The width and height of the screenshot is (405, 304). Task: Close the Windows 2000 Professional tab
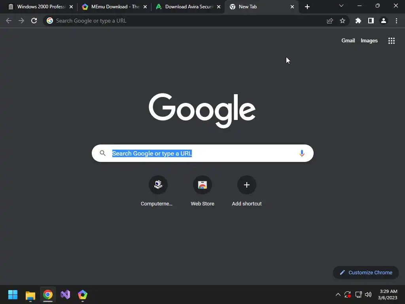(71, 7)
